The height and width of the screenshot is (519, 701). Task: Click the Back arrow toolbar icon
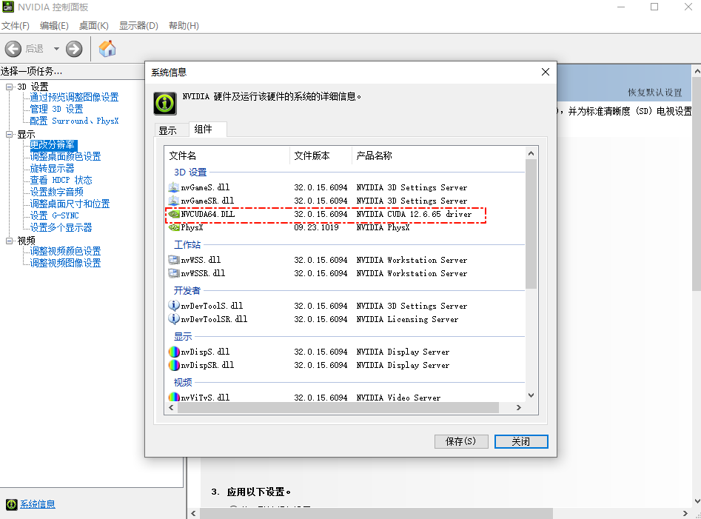tap(13, 49)
